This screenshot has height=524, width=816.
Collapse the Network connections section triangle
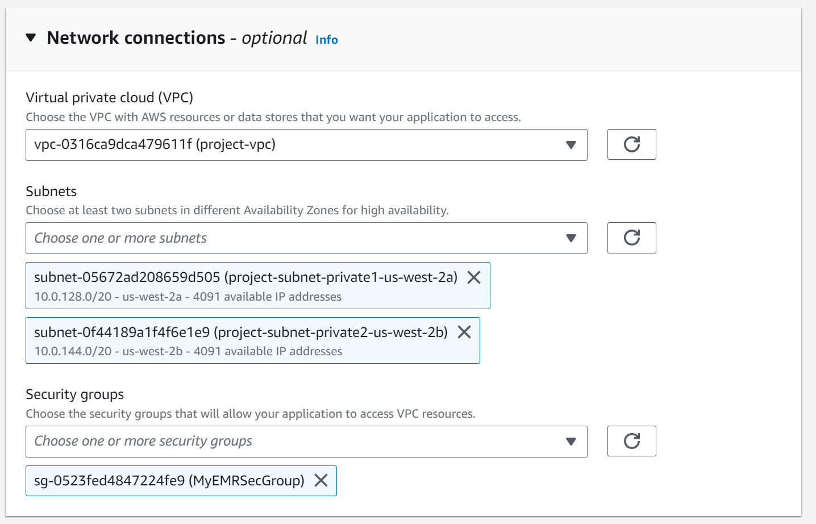[x=31, y=38]
